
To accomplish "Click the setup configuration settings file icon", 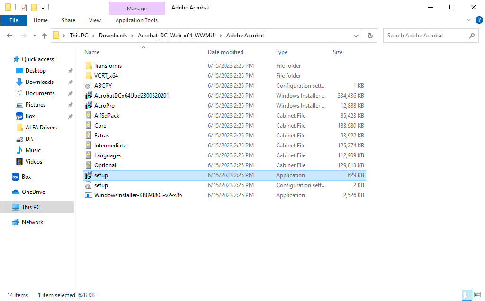I will click(x=89, y=185).
